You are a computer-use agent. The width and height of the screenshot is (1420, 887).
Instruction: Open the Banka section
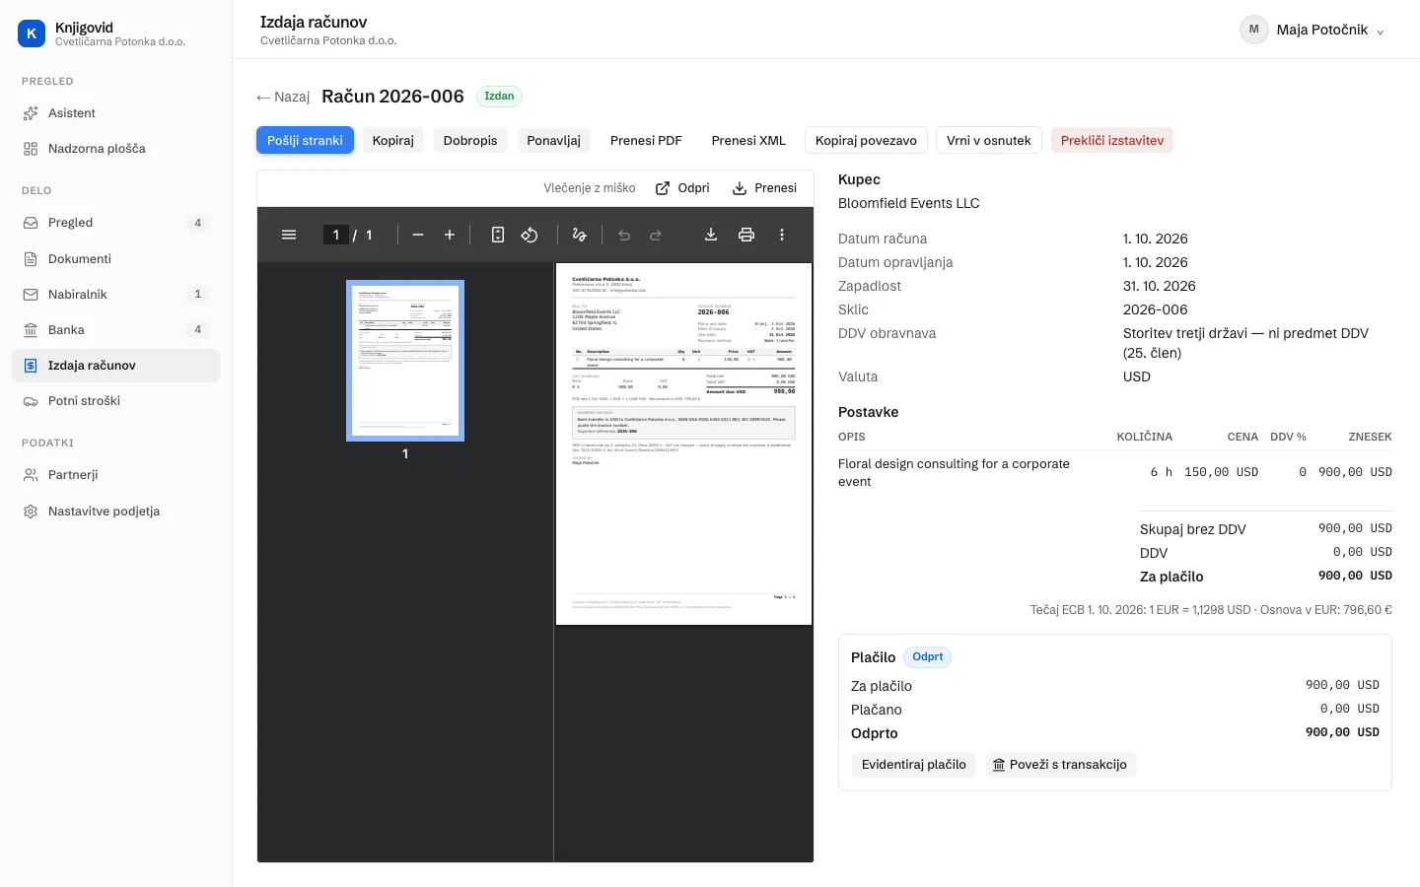(116, 330)
